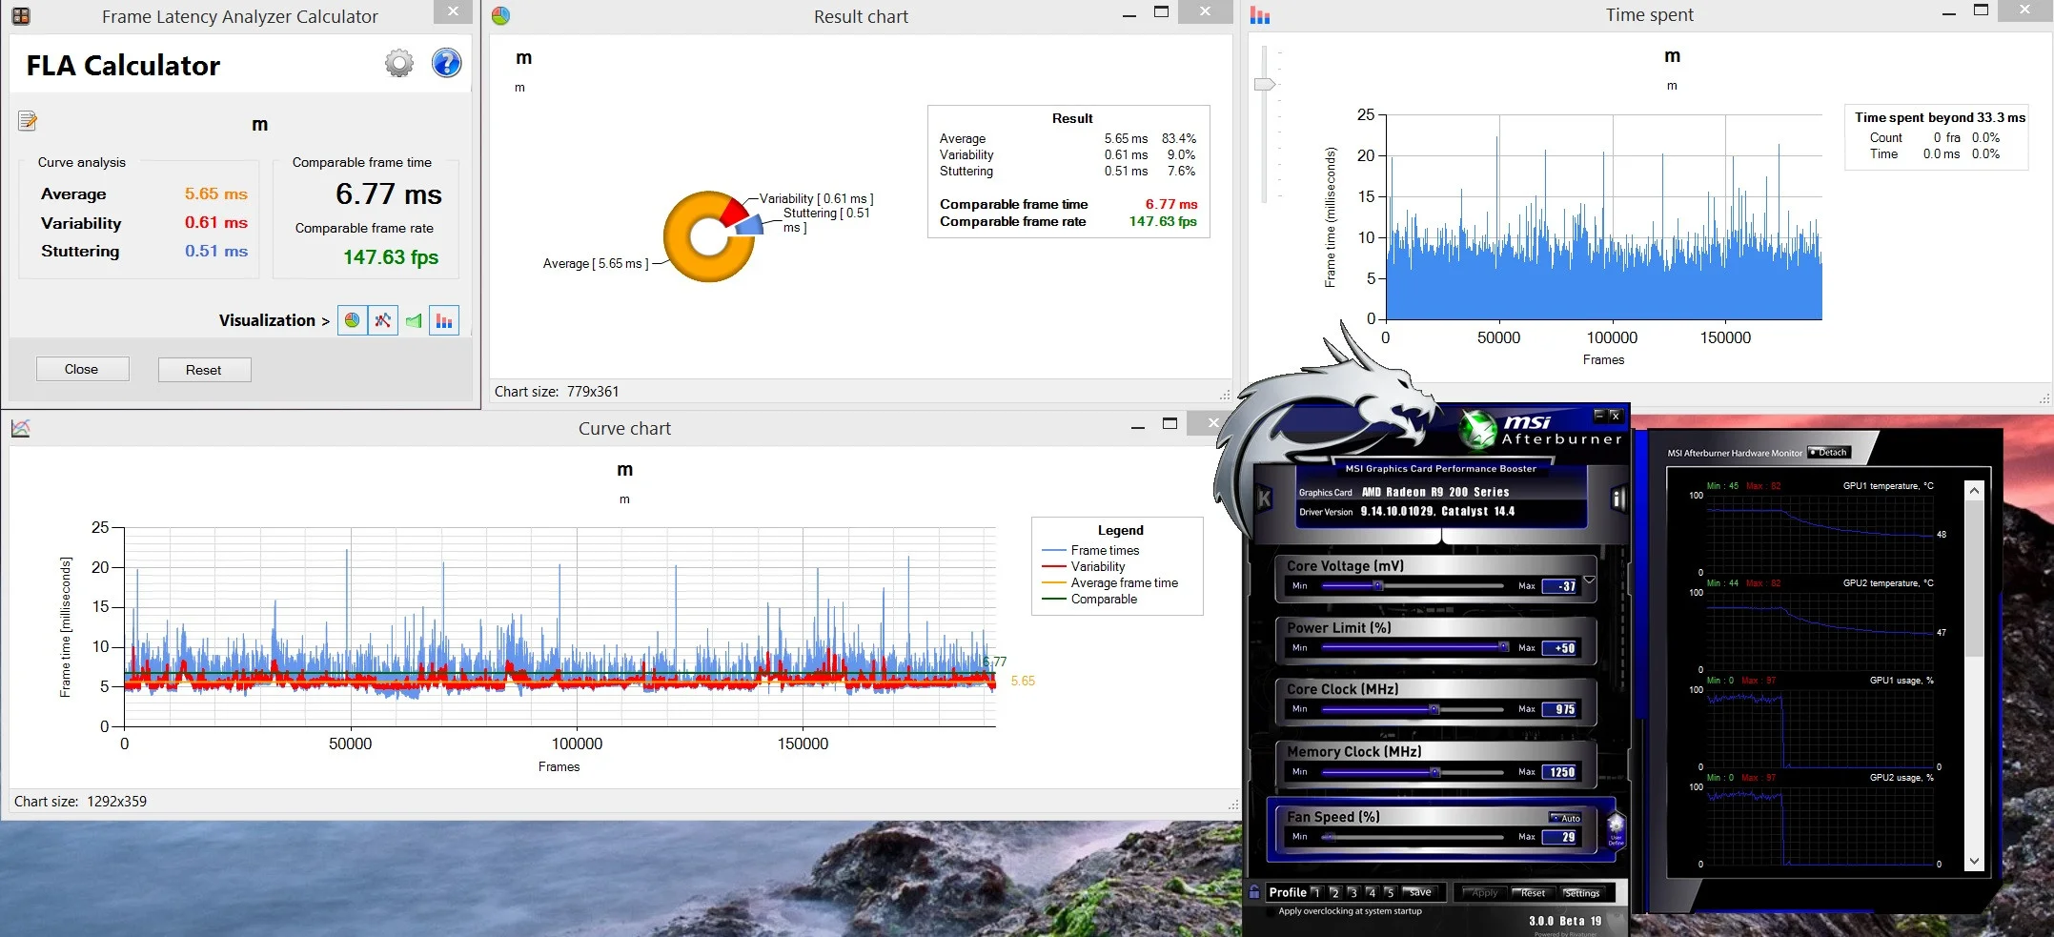Open the info i button in Afterburner

pos(1617,499)
